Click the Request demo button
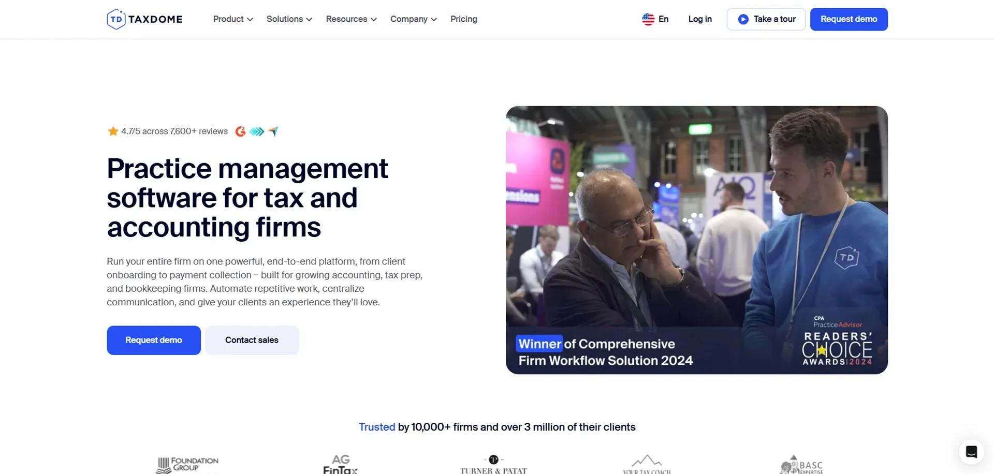 coord(849,19)
